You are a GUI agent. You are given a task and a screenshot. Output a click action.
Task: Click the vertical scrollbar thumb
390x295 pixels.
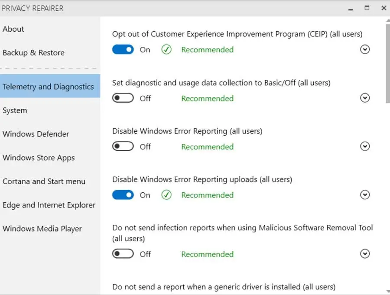387,63
